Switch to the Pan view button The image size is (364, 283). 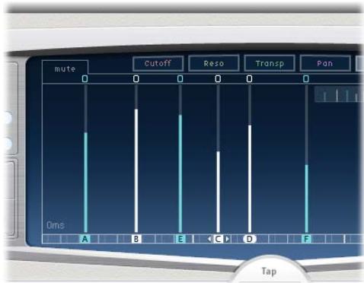[x=325, y=63]
